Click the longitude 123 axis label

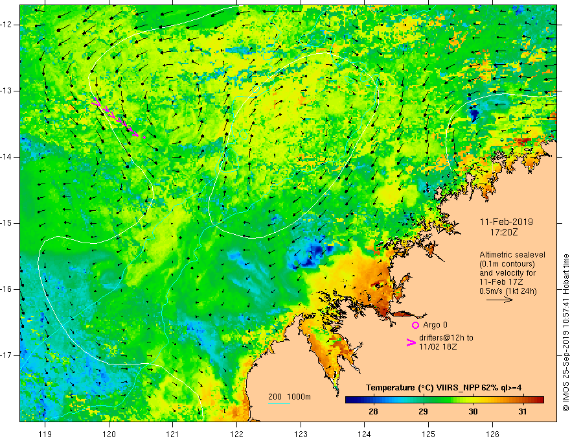point(301,434)
